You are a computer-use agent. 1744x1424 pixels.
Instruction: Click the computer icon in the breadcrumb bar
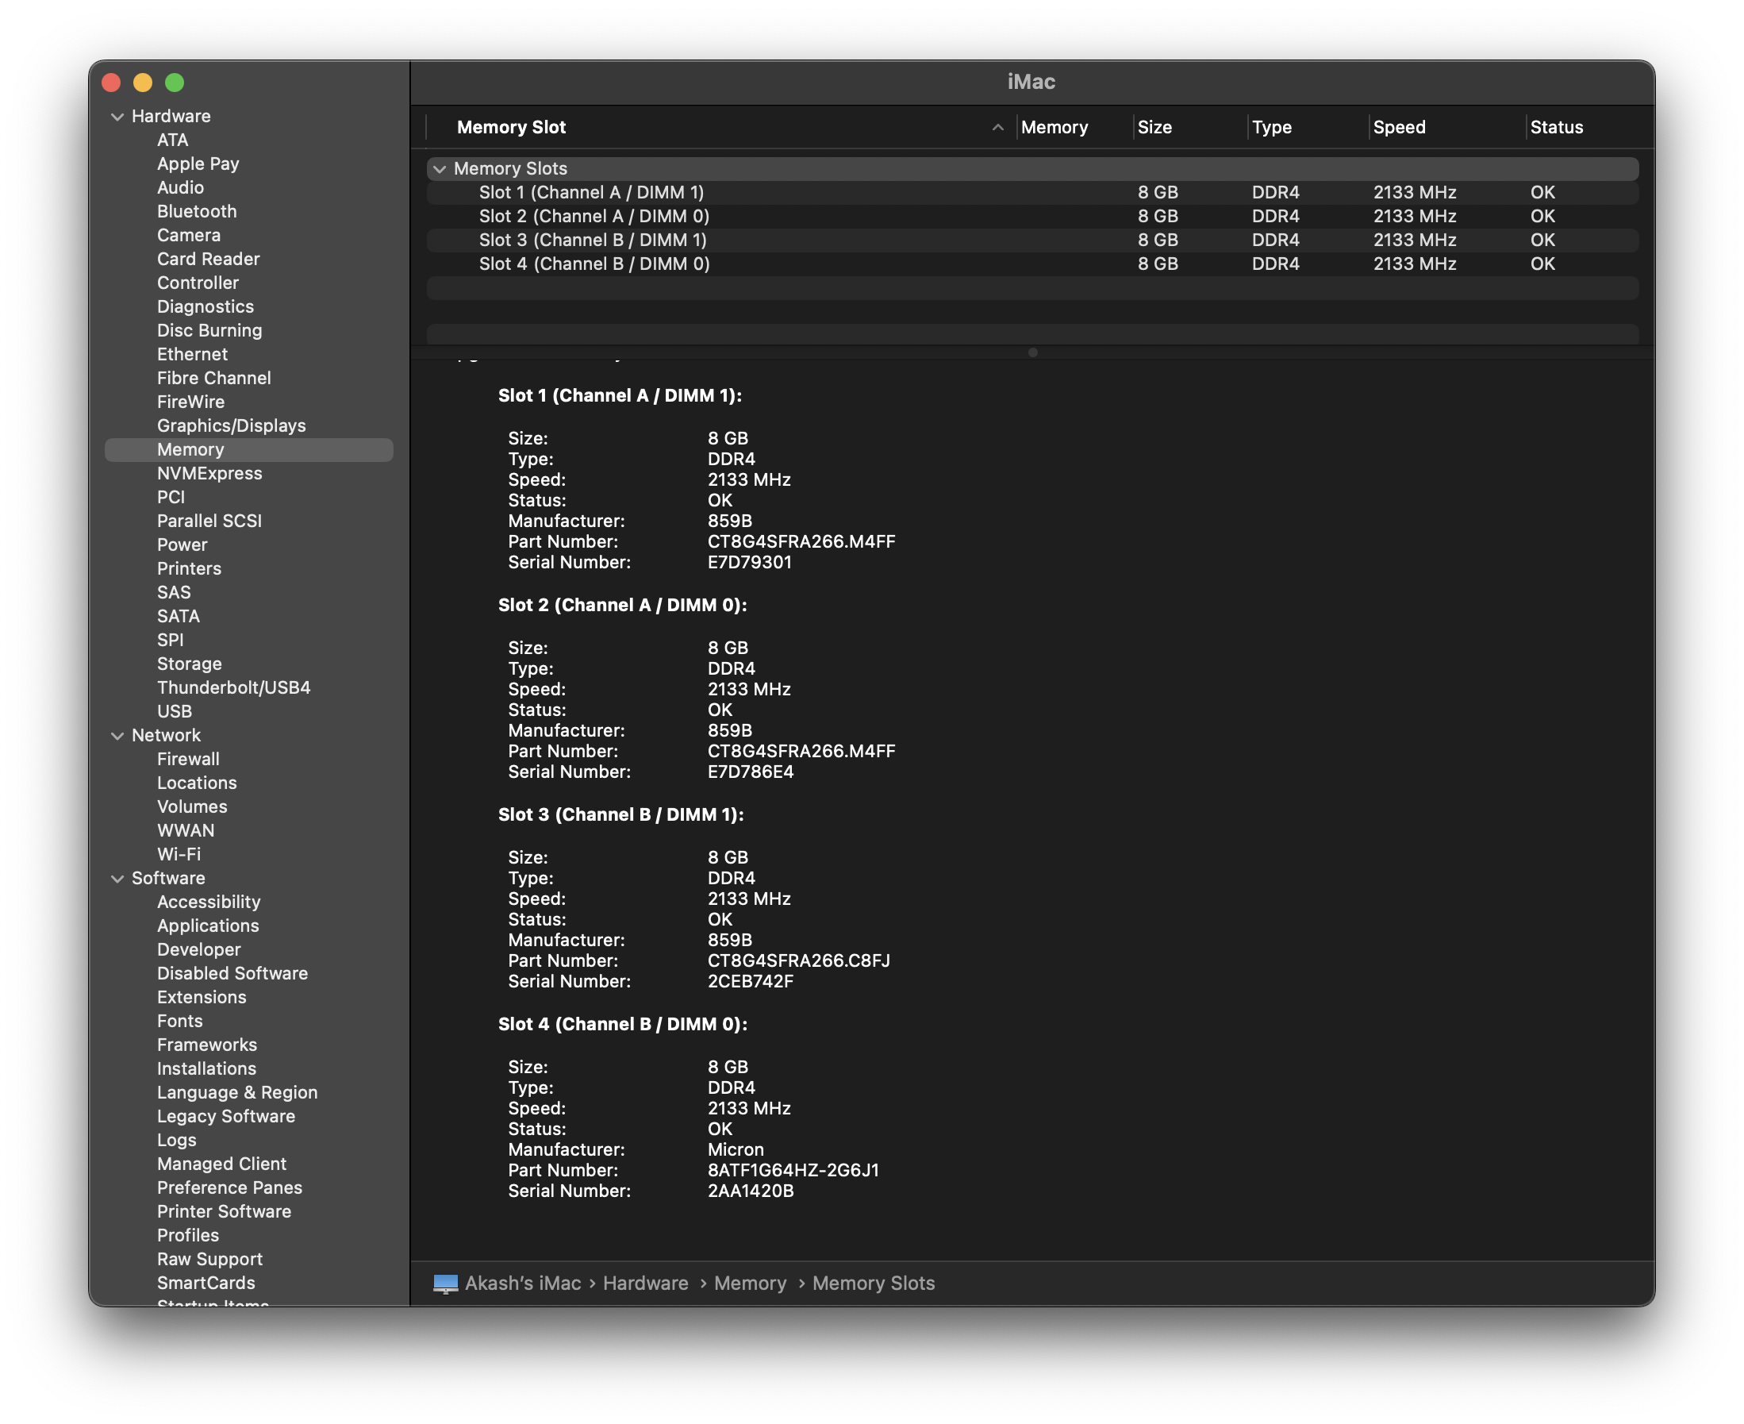[445, 1282]
